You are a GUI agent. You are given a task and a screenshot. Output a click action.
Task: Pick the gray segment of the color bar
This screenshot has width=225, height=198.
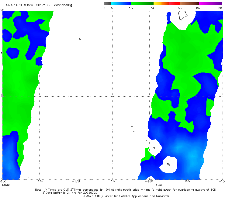click(108, 4)
